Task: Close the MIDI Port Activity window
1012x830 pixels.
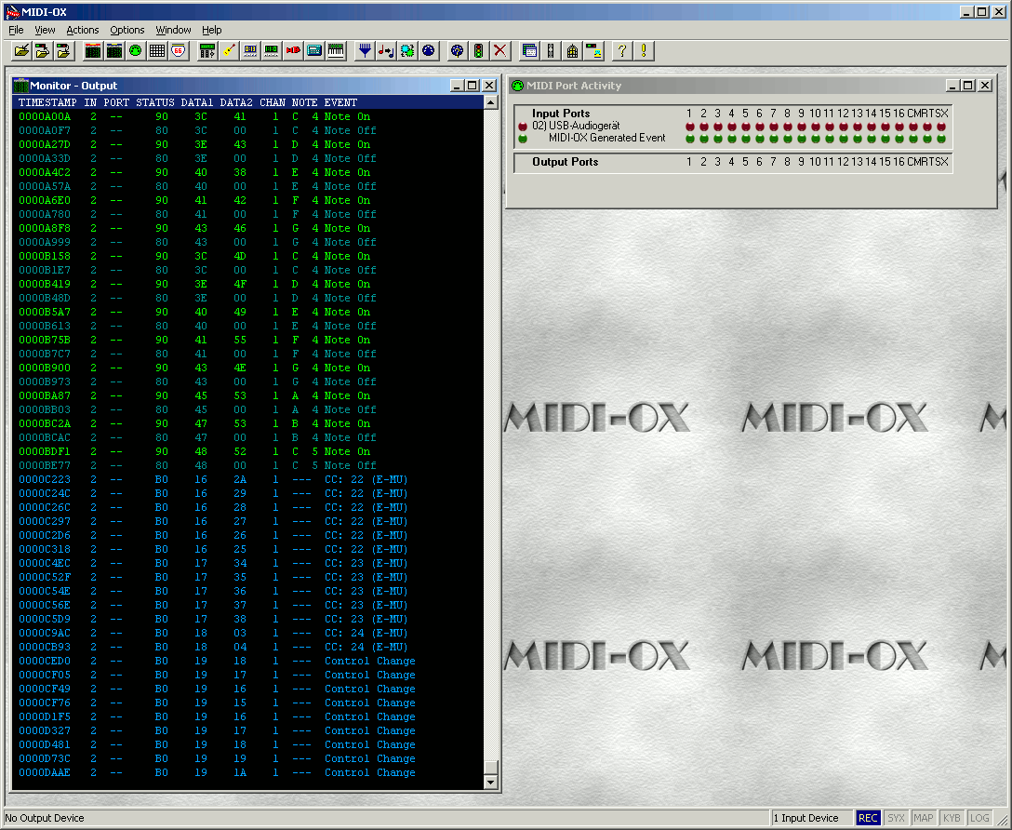Action: (985, 86)
